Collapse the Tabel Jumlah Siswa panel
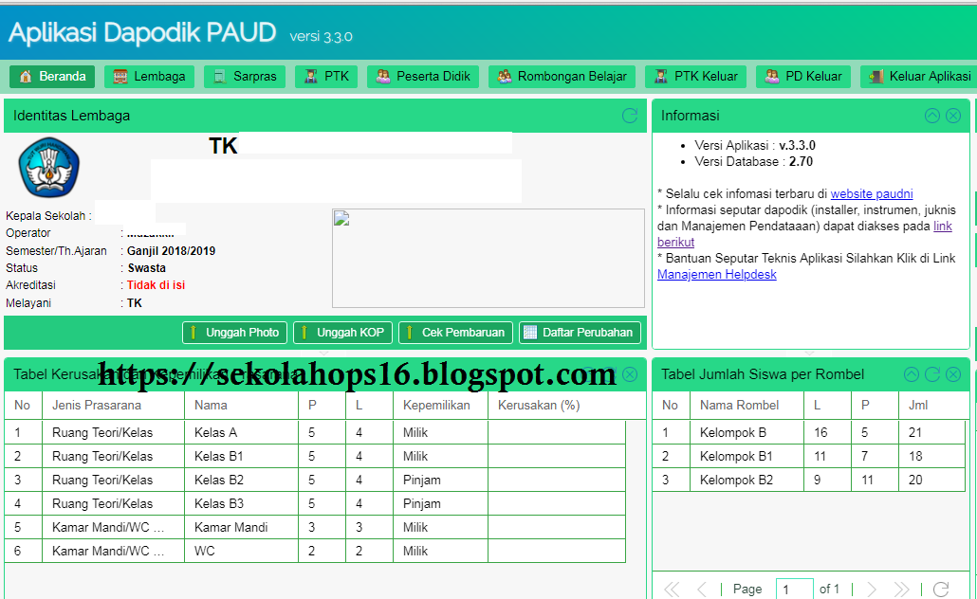 (912, 374)
